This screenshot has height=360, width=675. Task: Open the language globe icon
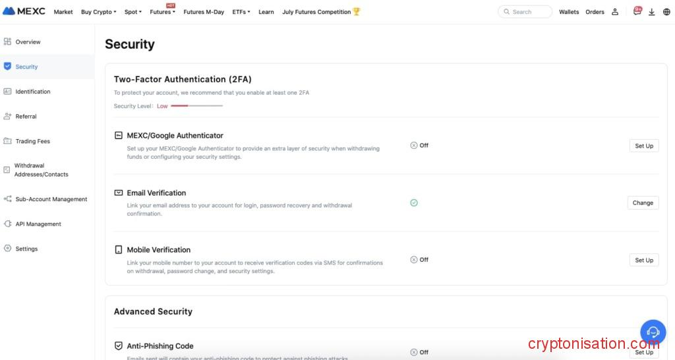666,12
